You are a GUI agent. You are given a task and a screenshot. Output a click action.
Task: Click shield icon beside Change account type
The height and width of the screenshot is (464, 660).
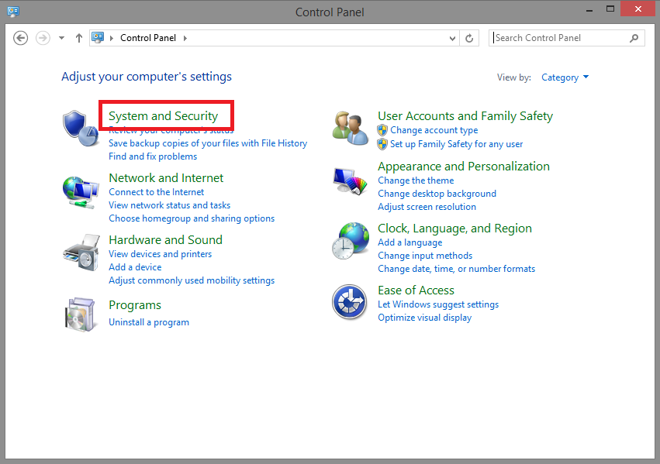pyautogui.click(x=382, y=130)
